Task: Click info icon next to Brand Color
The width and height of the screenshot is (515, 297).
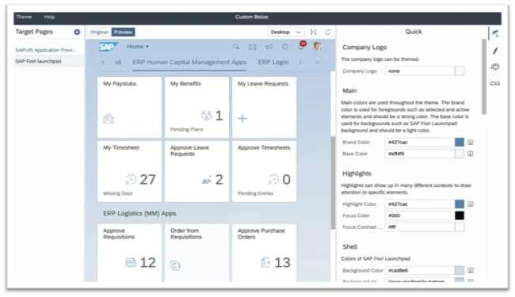Action: (471, 142)
